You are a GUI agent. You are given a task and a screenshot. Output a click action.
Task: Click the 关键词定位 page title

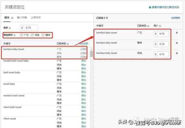(14, 7)
